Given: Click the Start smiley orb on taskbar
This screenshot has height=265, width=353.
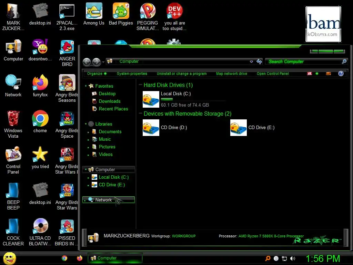Looking at the screenshot, I should [x=9, y=258].
